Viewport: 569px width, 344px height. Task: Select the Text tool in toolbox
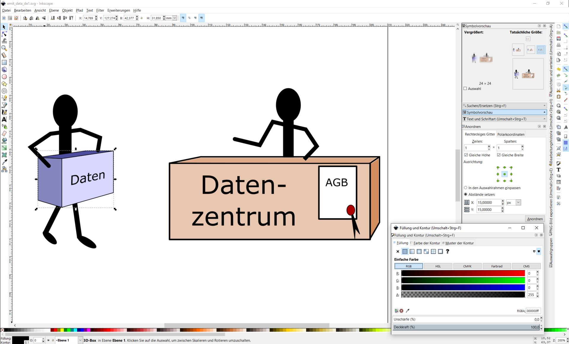coord(4,119)
